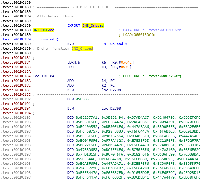Click the Attributes: thunk comment
The image size is (202, 181).
coord(53,16)
